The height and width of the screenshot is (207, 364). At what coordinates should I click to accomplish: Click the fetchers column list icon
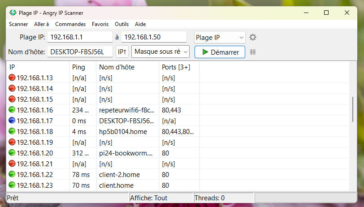point(253,52)
